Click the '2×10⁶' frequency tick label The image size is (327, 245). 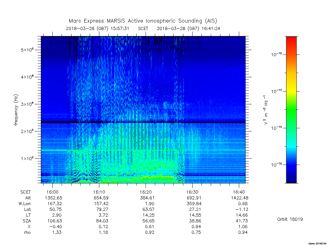[x=27, y=131]
